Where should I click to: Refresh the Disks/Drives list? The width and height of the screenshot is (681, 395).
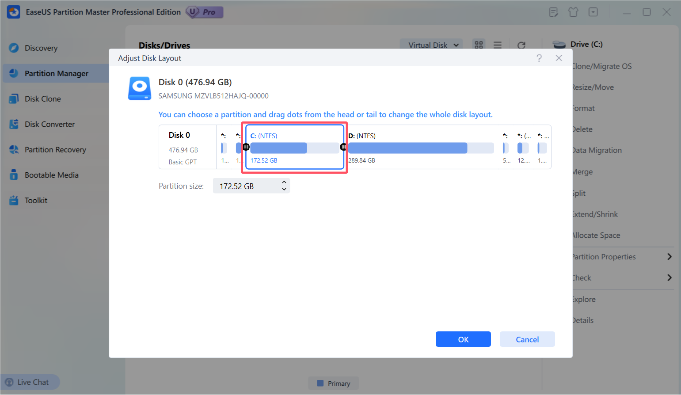521,45
